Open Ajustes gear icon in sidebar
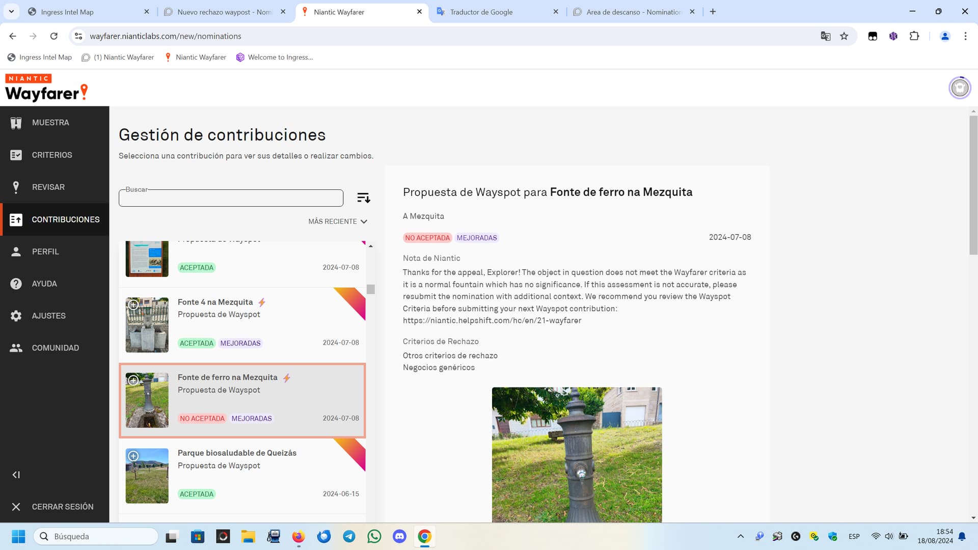Viewport: 978px width, 550px height. [16, 316]
